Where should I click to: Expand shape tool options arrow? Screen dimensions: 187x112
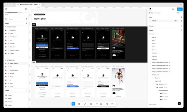point(88,104)
